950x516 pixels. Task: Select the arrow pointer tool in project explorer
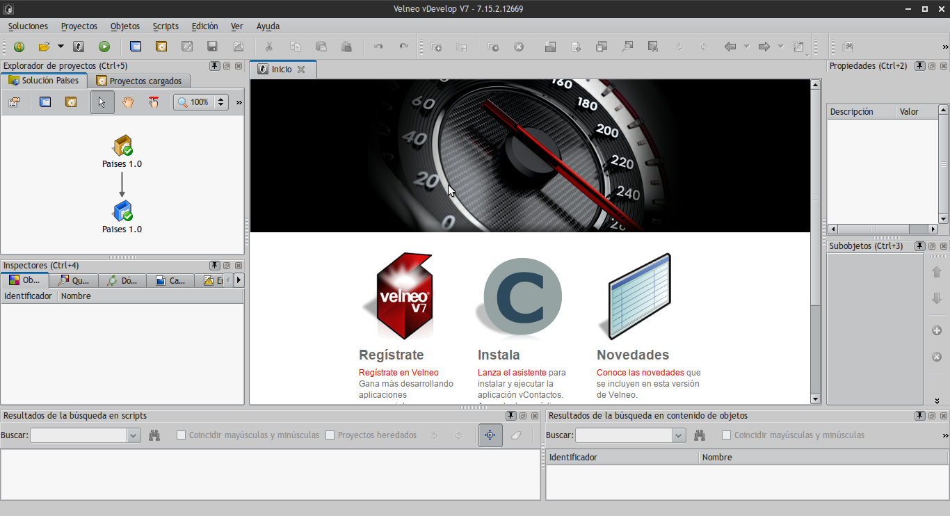(102, 102)
